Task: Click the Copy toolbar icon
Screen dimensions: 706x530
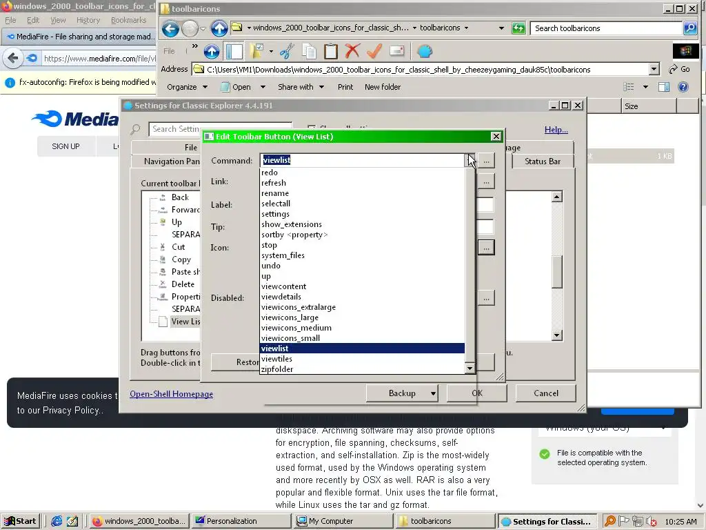Action: 309,51
